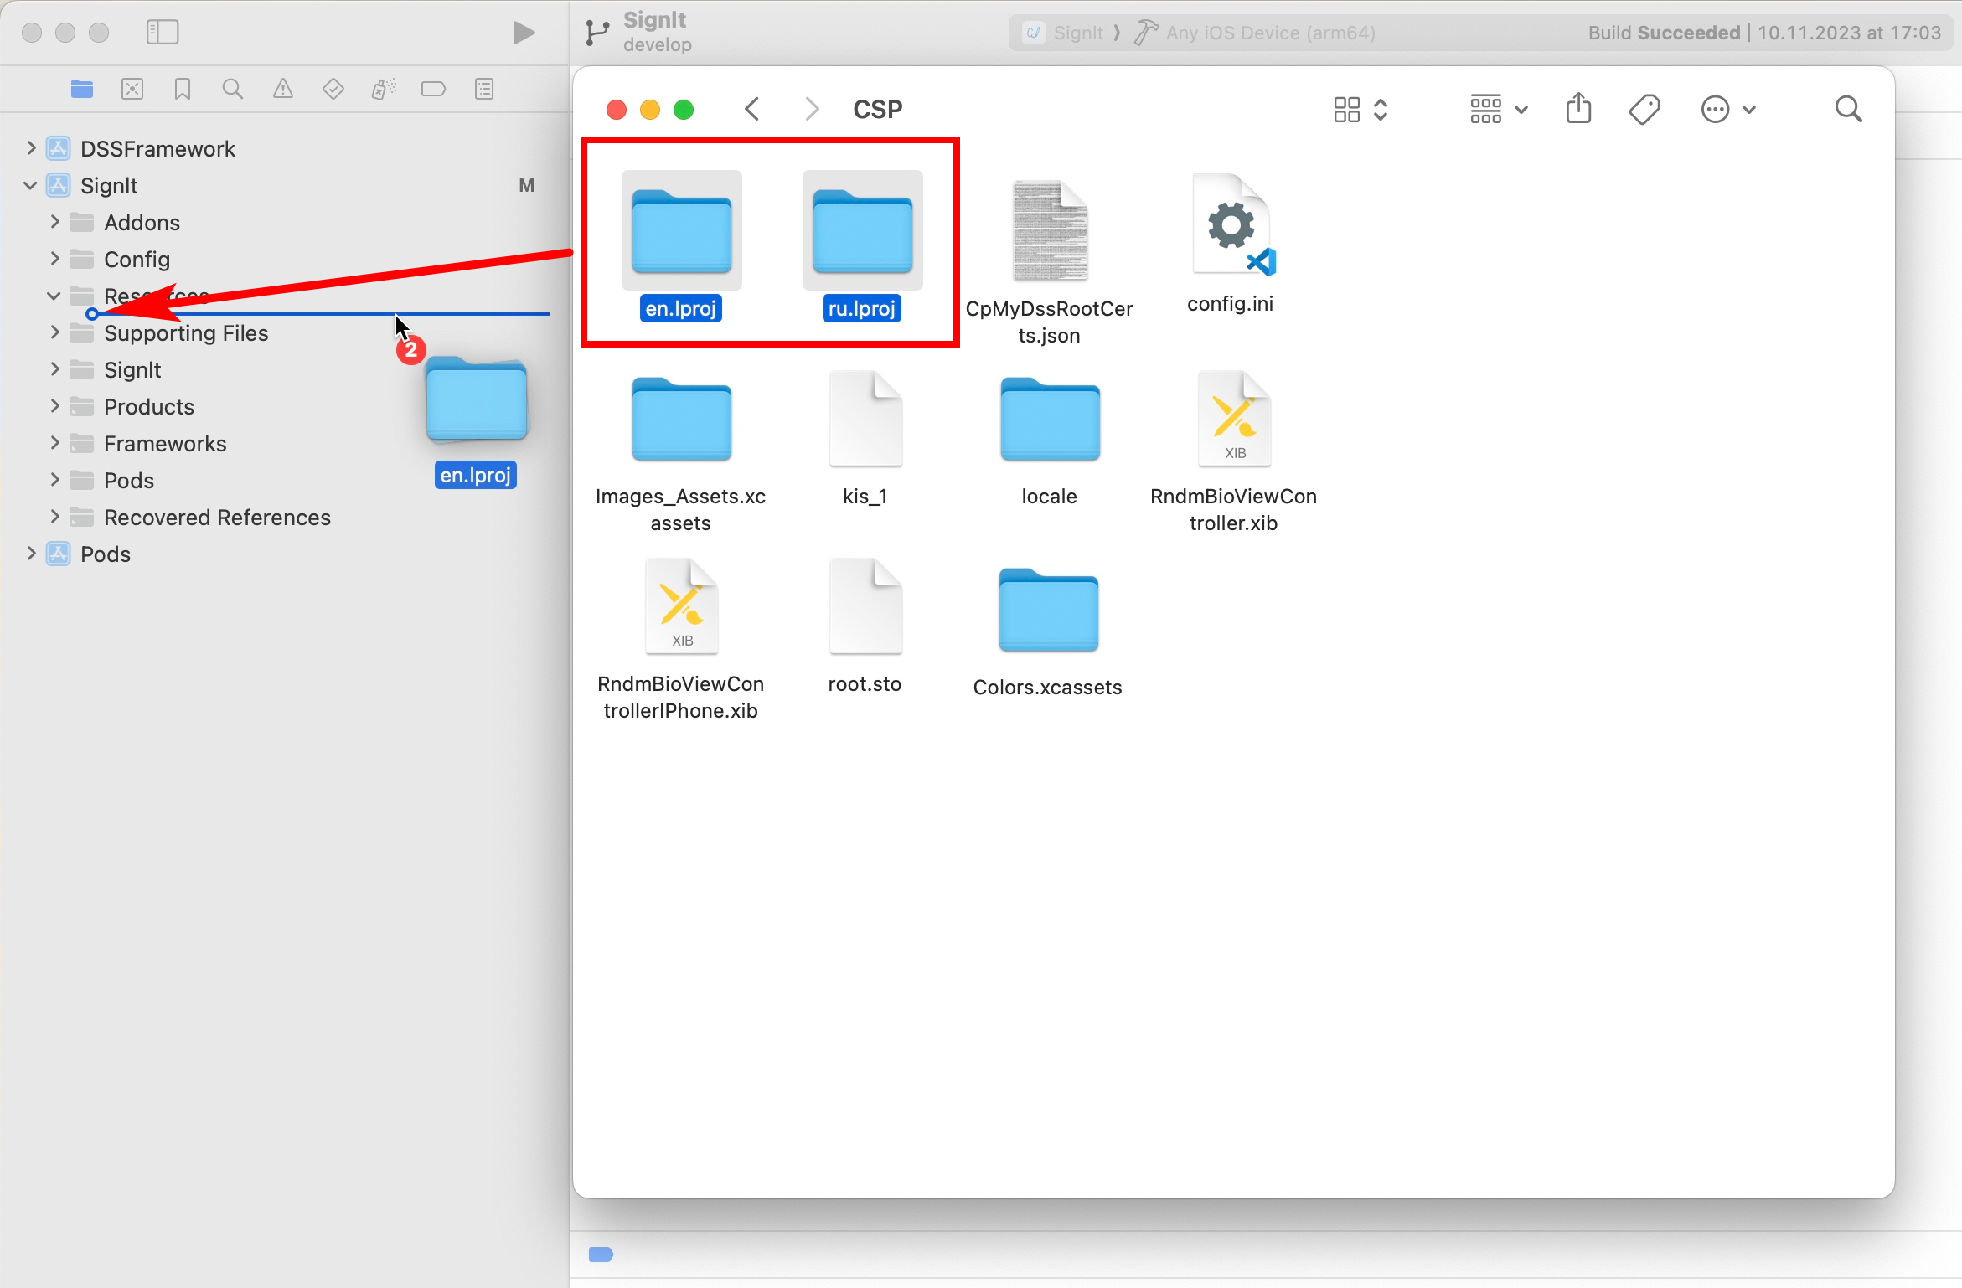Open the Find navigator magnifier icon
This screenshot has width=1962, height=1288.
pos(232,89)
